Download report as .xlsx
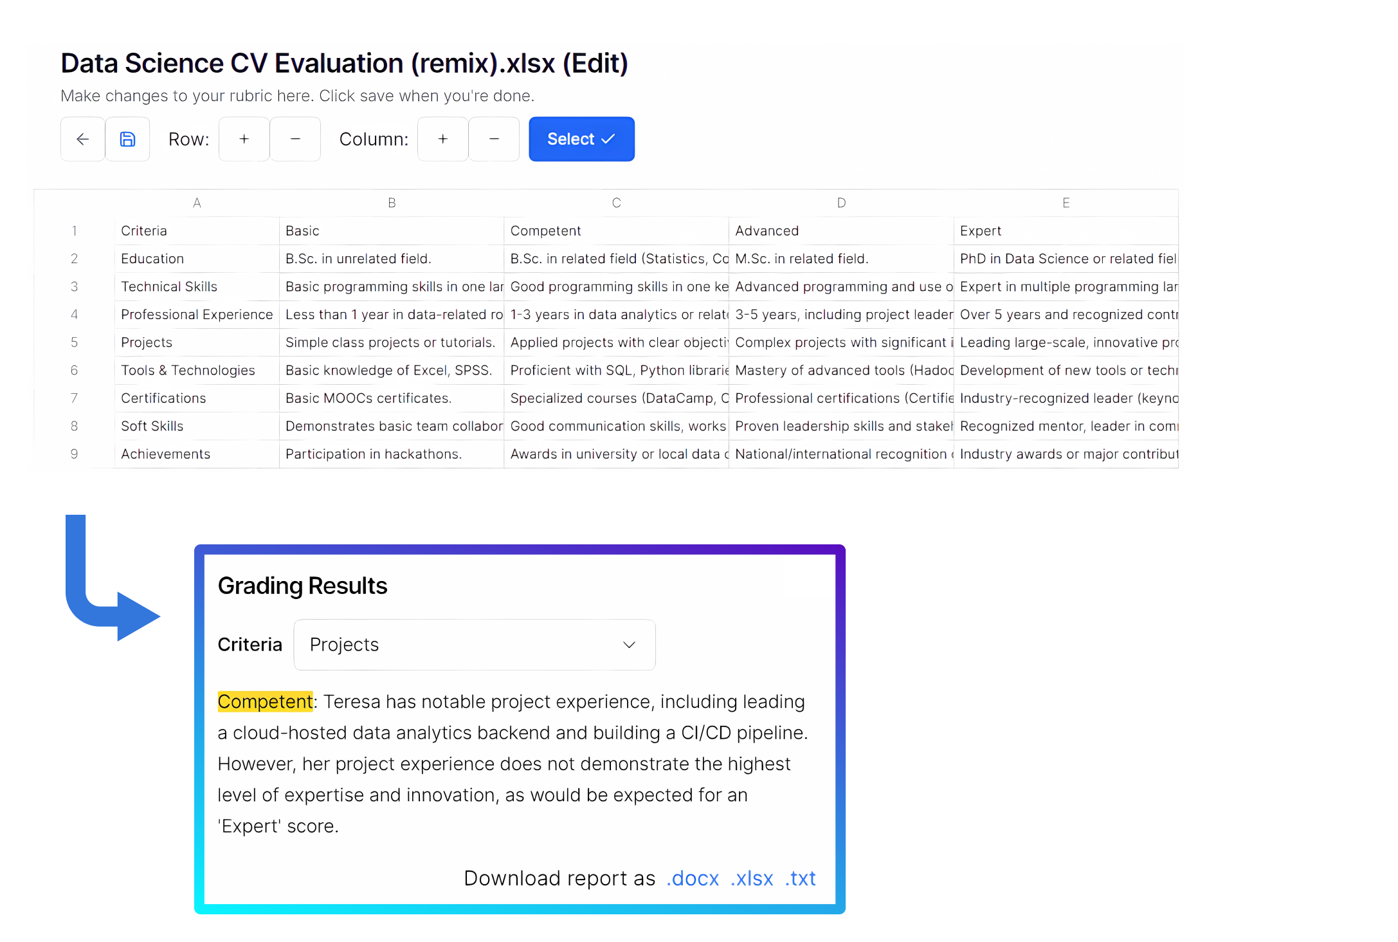1398x942 pixels. (751, 878)
